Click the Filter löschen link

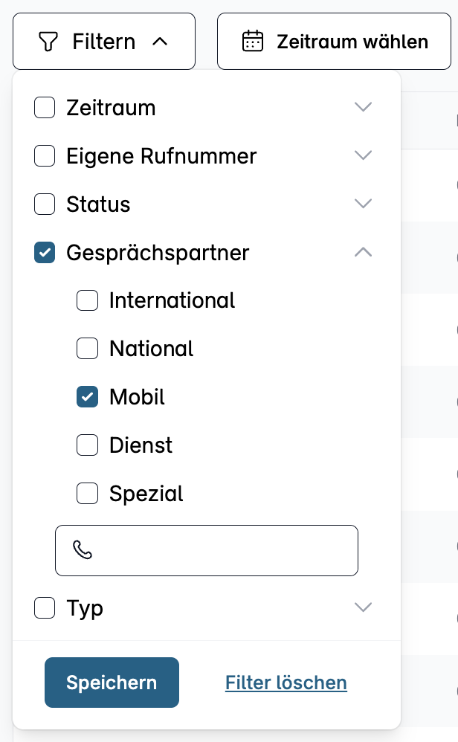[286, 683]
